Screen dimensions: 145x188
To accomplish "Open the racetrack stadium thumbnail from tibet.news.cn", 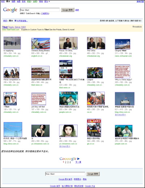I will (x=40, y=72).
